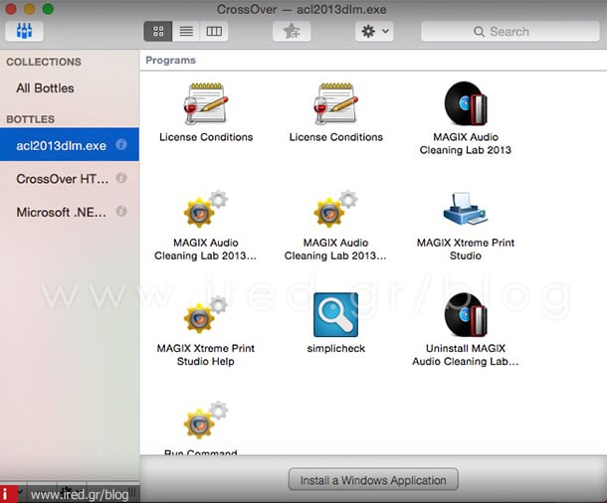
Task: Open MAGIX Xtreme Print Studio printer icon
Action: 465,210
